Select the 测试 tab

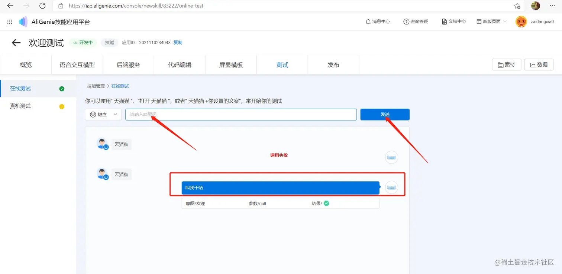282,65
